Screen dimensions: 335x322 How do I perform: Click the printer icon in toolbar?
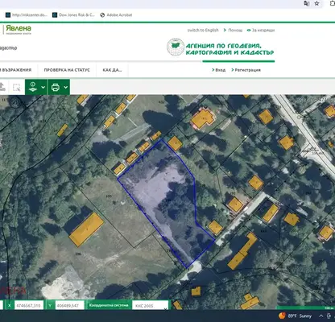coord(56,87)
